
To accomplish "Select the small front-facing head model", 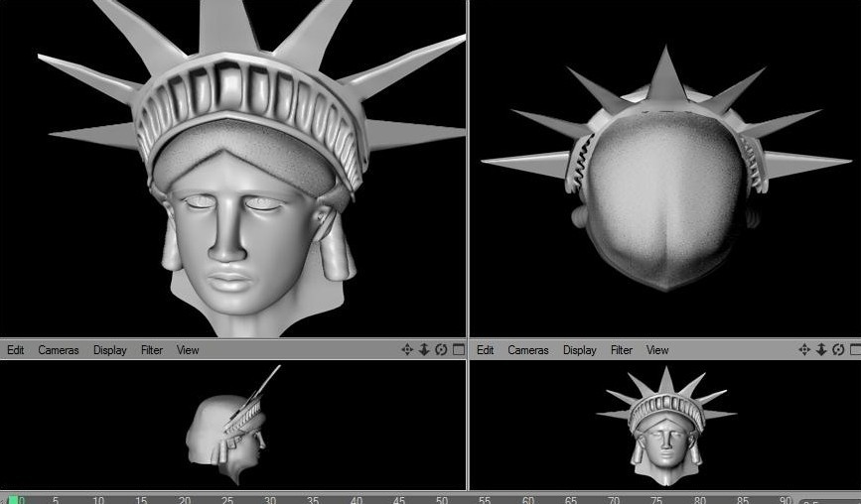I will click(x=666, y=425).
